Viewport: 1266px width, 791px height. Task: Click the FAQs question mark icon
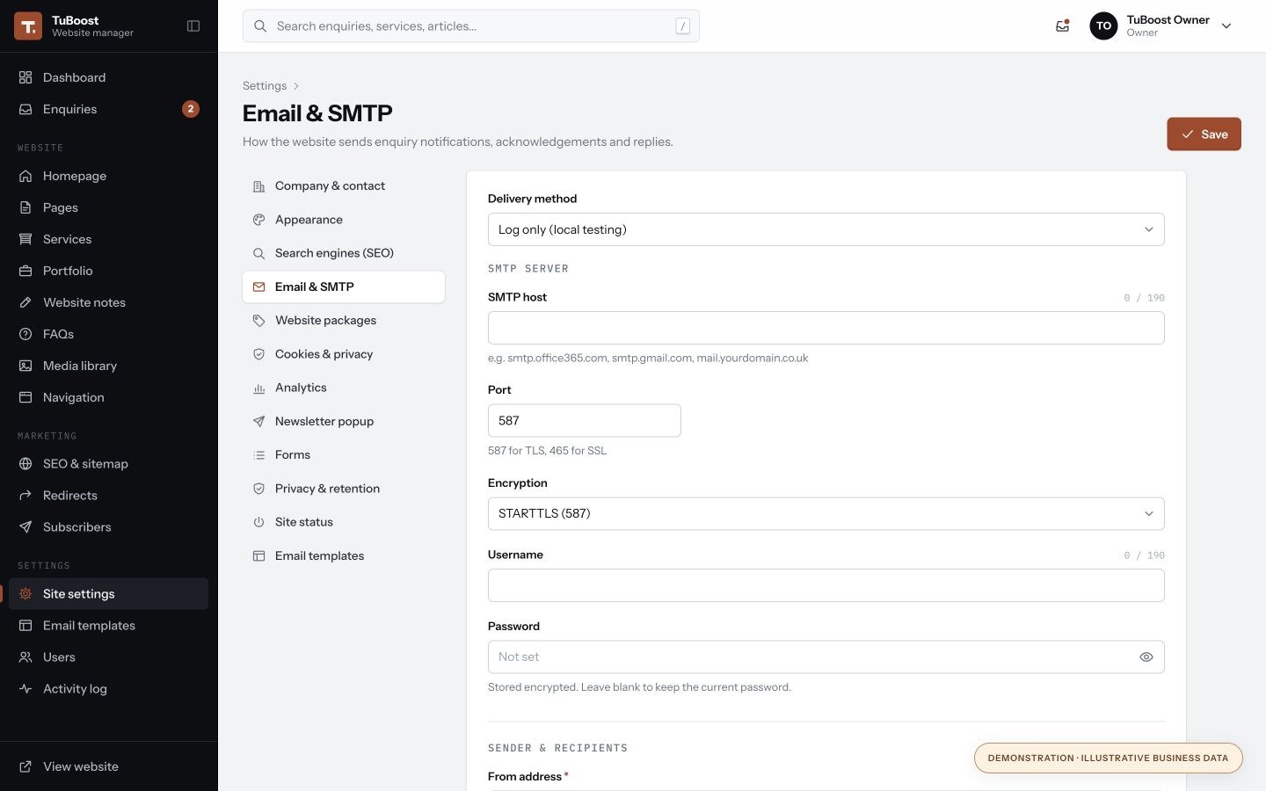(25, 334)
